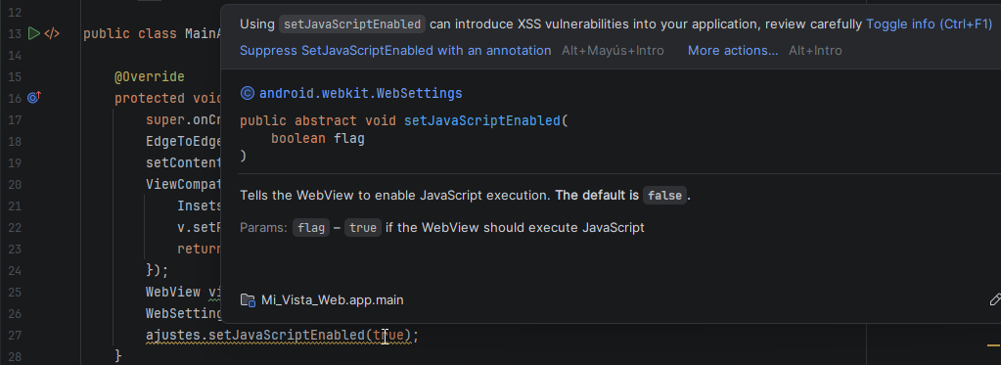This screenshot has width=1001, height=365.
Task: Click yellow warning stripe marker on scrollbar
Action: (993, 344)
